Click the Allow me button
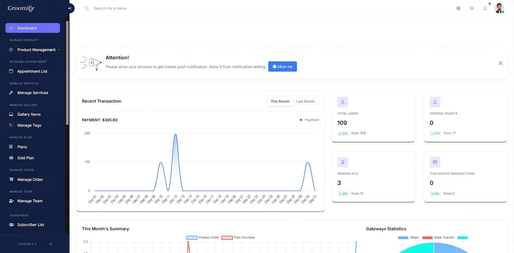This screenshot has height=253, width=514. [282, 66]
